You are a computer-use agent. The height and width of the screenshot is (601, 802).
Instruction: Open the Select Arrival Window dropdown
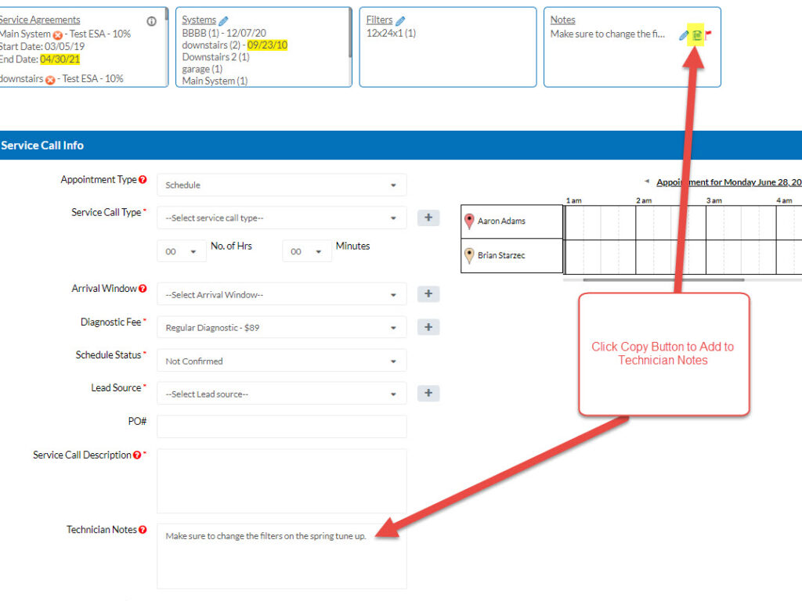point(282,293)
